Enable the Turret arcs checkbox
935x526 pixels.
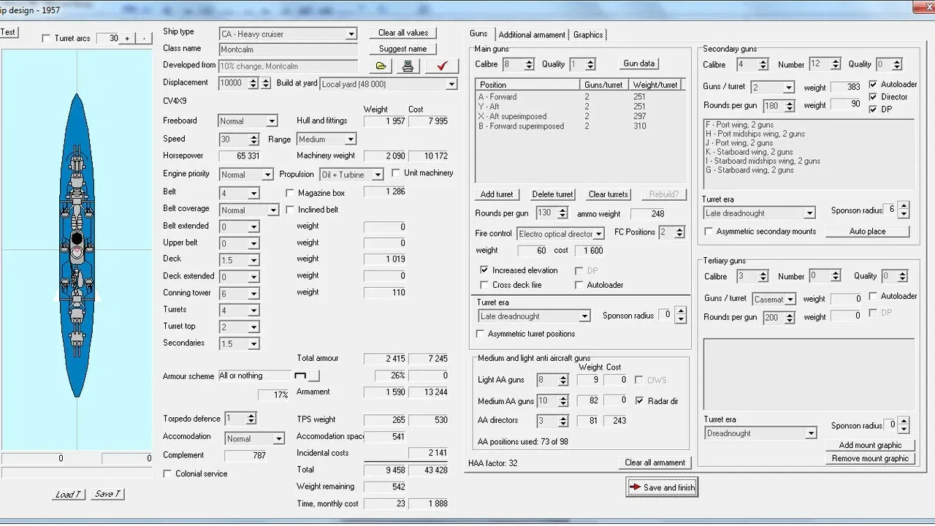coord(46,38)
